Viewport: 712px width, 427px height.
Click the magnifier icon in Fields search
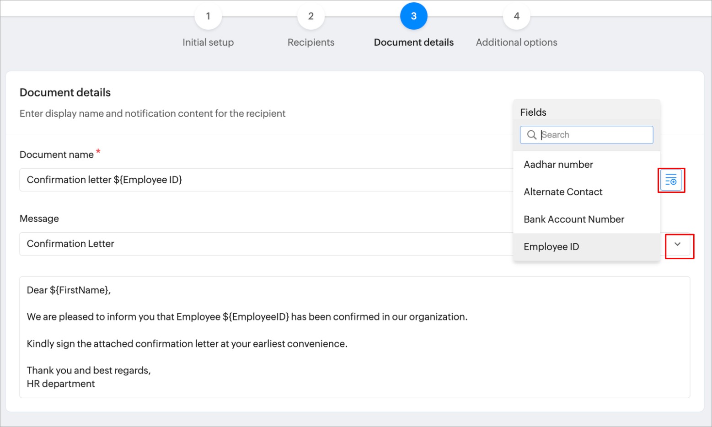(531, 135)
